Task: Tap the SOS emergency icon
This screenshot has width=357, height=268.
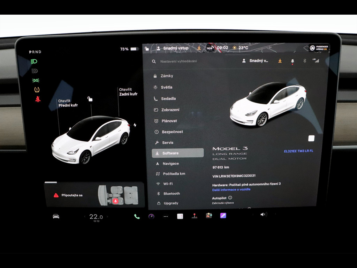Action: point(210,48)
